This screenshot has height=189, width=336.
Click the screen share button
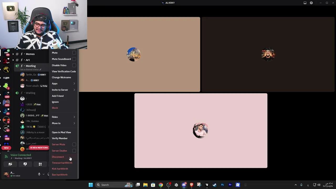pos(25,164)
